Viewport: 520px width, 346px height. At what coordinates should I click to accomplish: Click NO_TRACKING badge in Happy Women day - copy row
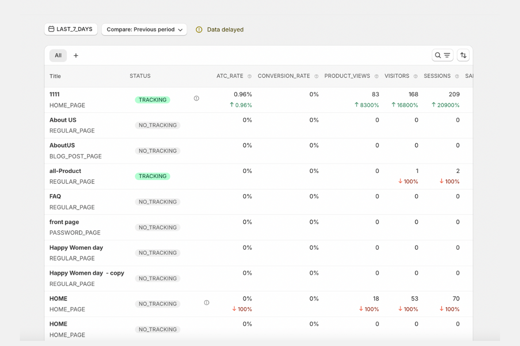click(x=157, y=278)
